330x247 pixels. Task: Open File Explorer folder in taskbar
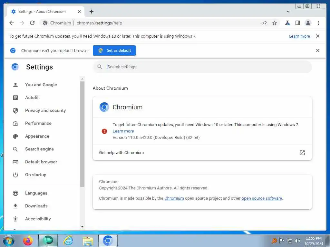coord(88,241)
